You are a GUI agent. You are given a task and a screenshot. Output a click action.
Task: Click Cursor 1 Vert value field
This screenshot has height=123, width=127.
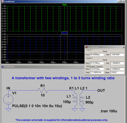pos(117,54)
